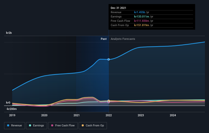
Task: Click the kr151.819m cash from op value
Action: (x=142, y=25)
